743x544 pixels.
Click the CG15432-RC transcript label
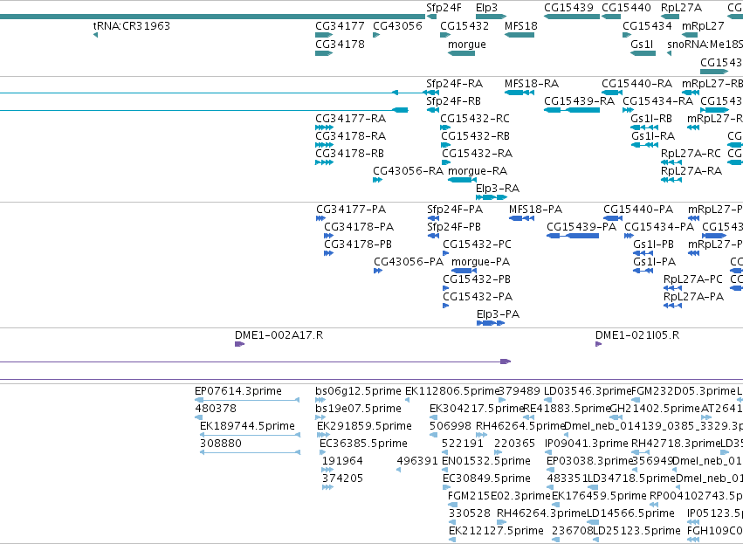point(475,119)
